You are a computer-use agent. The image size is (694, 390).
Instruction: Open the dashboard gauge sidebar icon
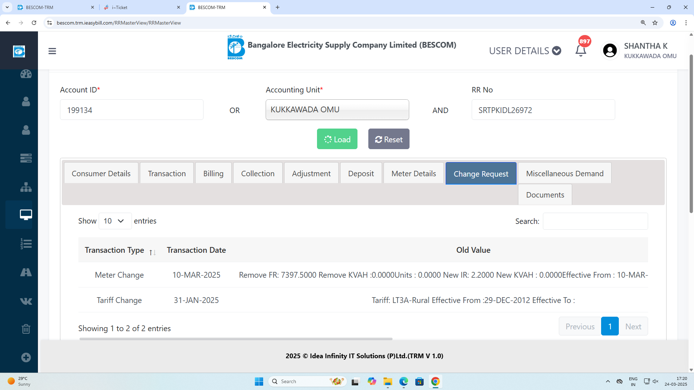coord(26,74)
